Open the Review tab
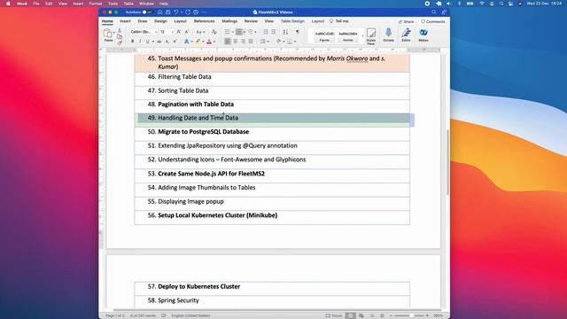This screenshot has width=567, height=319. click(x=251, y=21)
